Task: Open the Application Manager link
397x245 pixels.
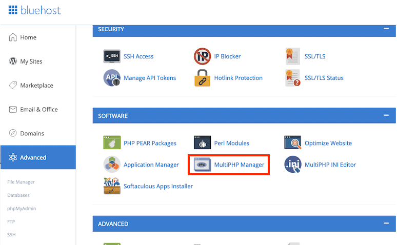Action: pyautogui.click(x=151, y=165)
